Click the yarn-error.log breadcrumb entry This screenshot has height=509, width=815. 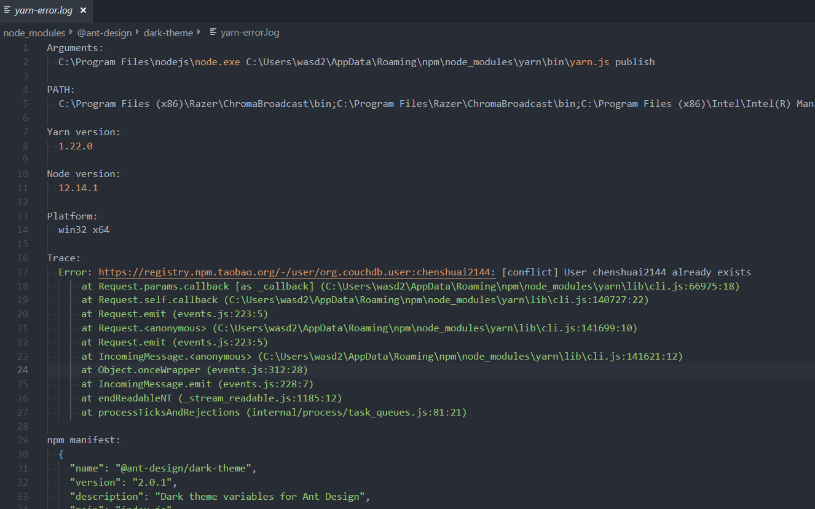coord(249,33)
